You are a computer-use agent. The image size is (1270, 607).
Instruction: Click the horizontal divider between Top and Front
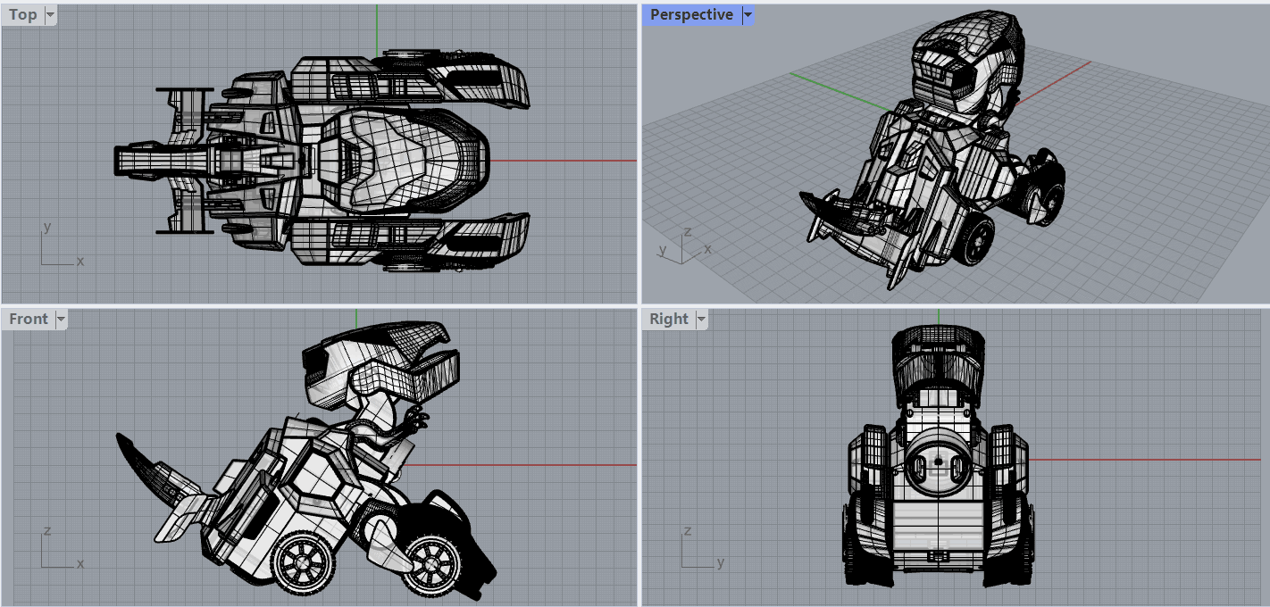coord(318,305)
